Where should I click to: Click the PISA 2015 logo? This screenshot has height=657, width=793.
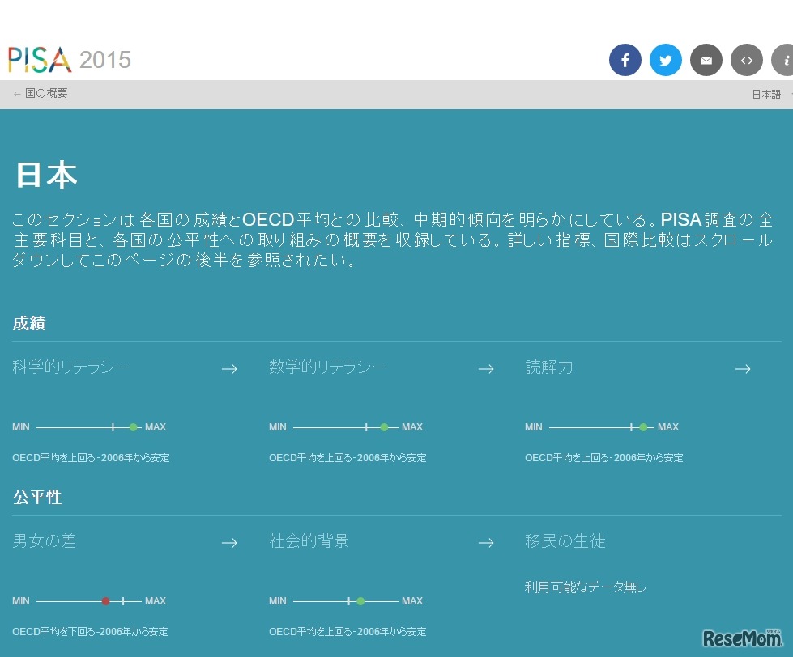[x=70, y=59]
